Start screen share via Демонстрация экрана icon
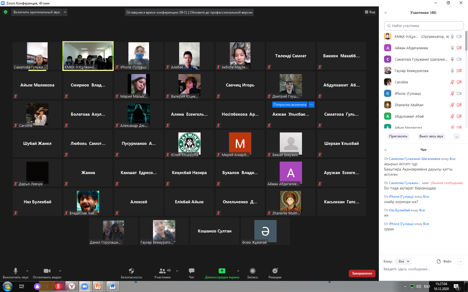Viewport: 468px width, 292px height. 222,271
